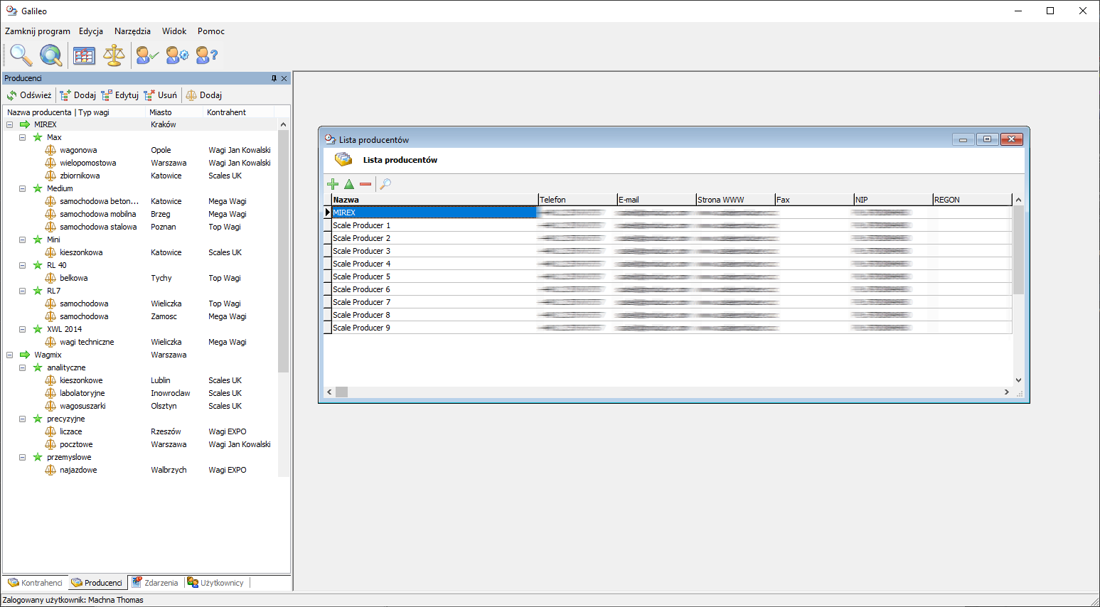Open the globe search toolbar icon
The image size is (1100, 607).
50,55
